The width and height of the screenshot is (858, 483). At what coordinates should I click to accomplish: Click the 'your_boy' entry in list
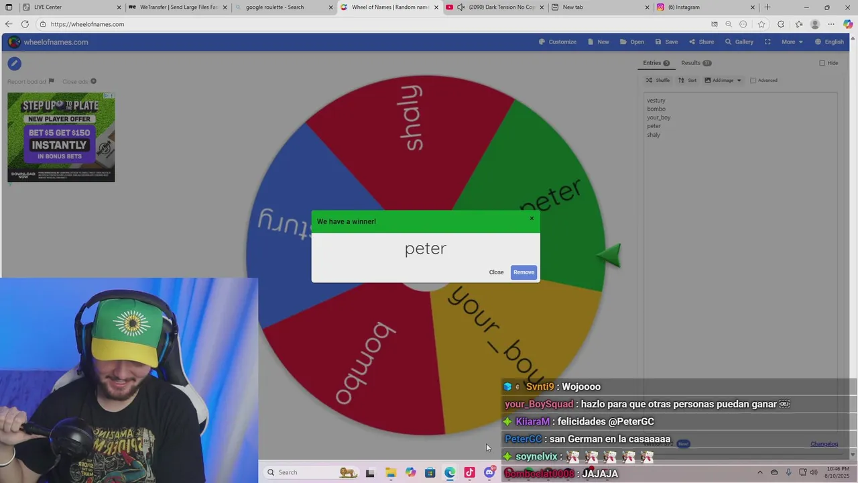coord(658,117)
